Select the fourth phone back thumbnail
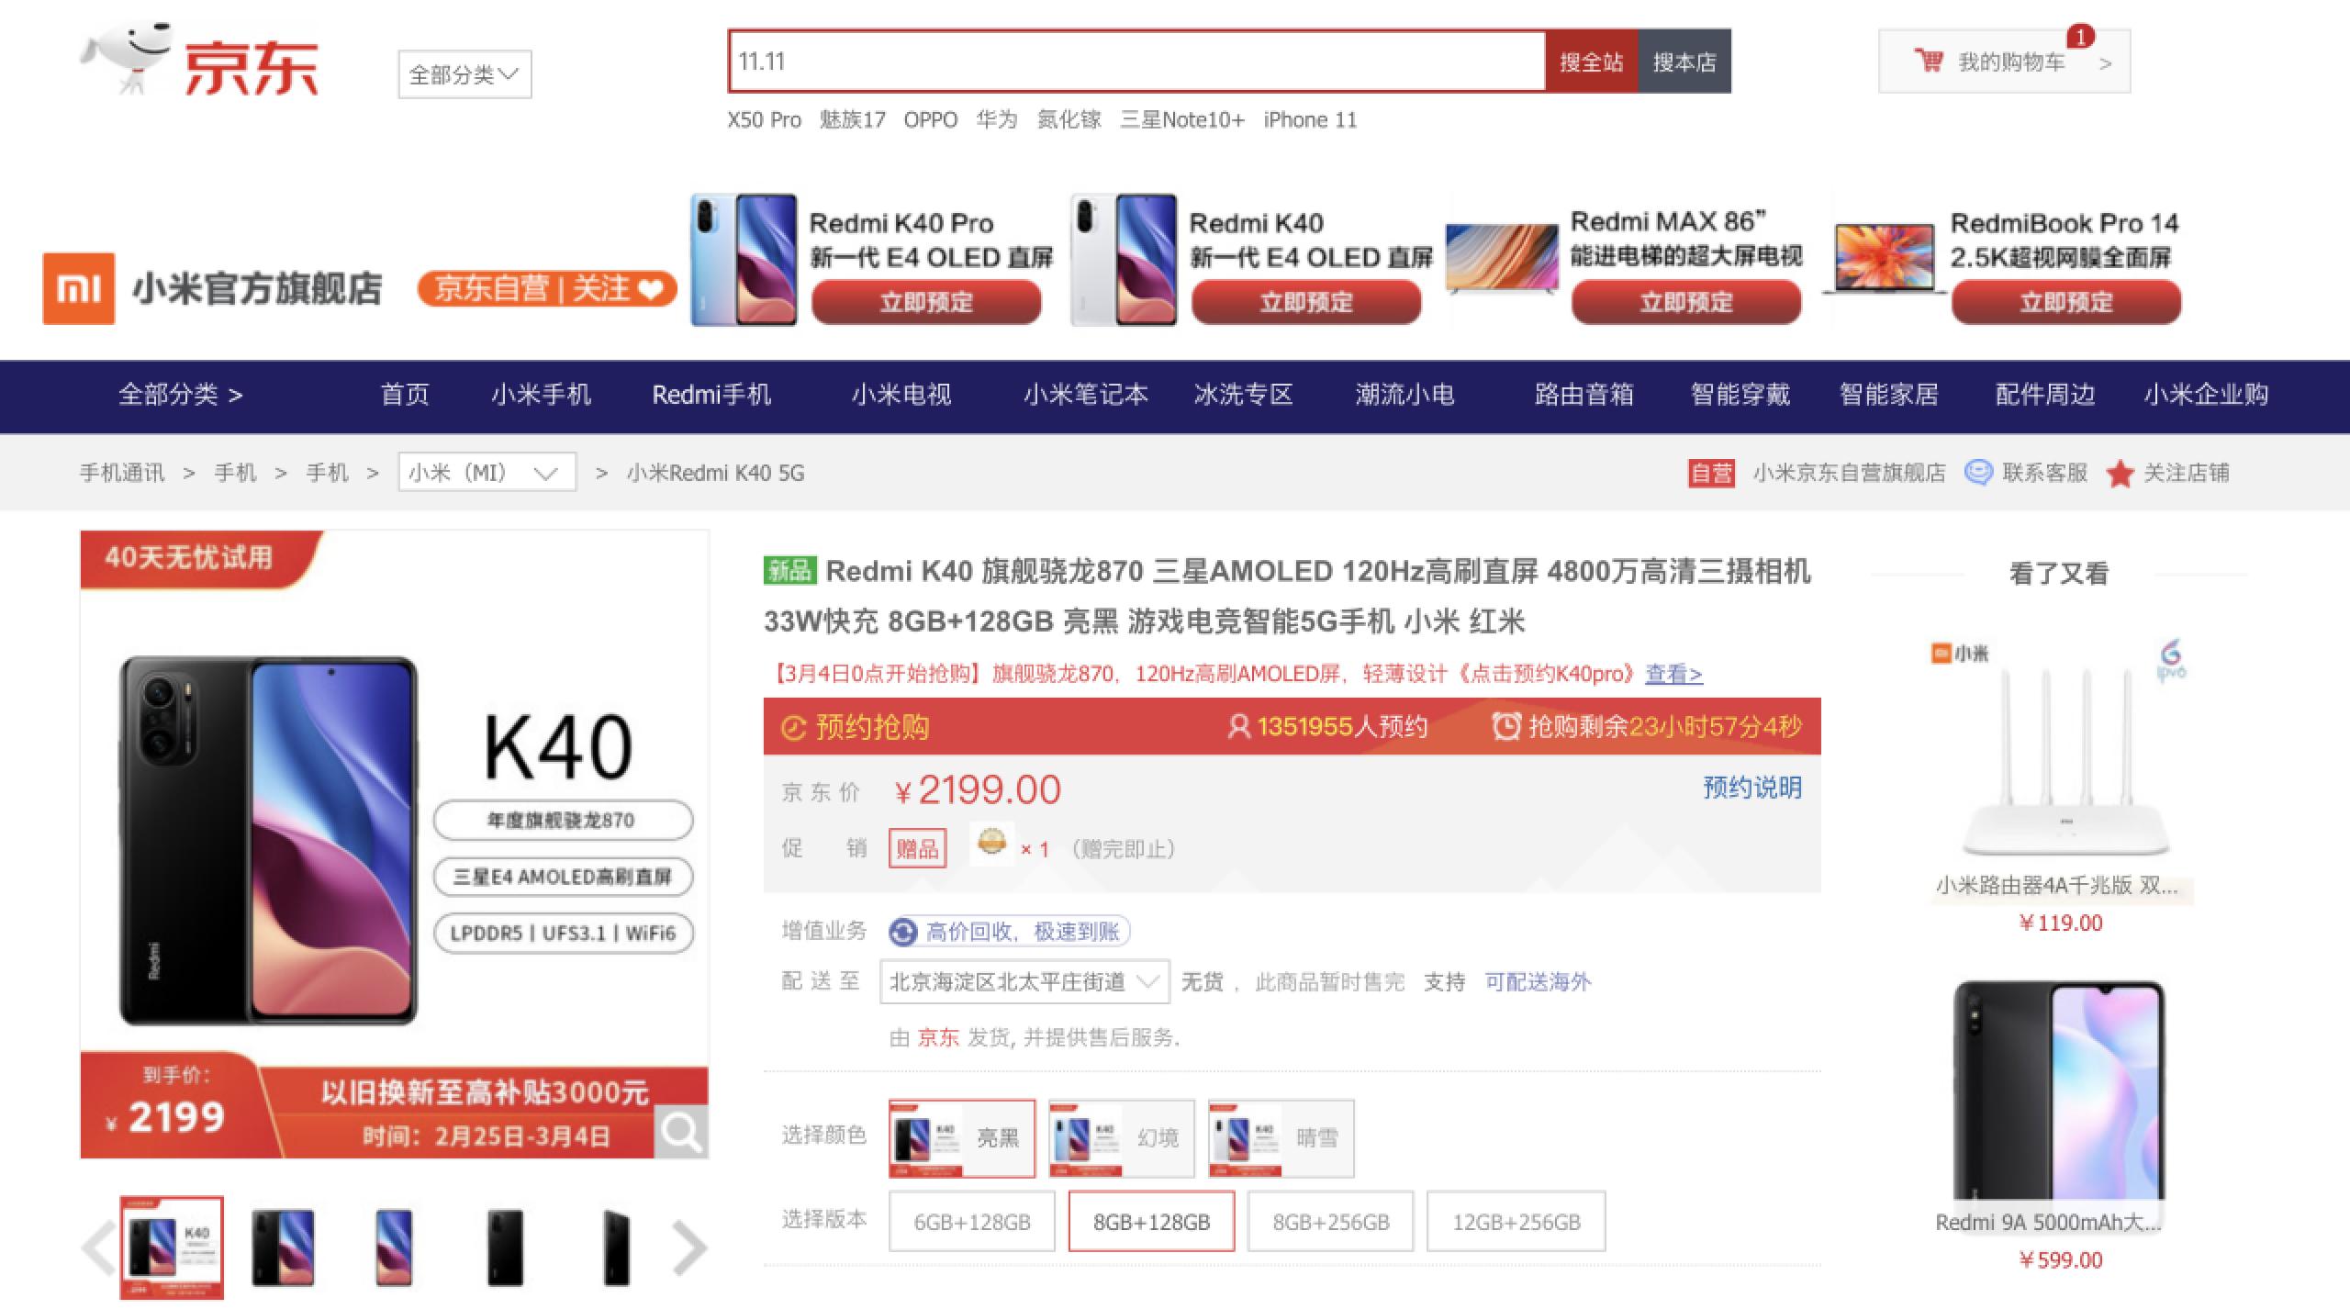Viewport: 2350px width, 1309px height. pyautogui.click(x=505, y=1247)
